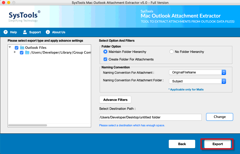Click the /Users/Developer/Library folder icon

(x=27, y=53)
